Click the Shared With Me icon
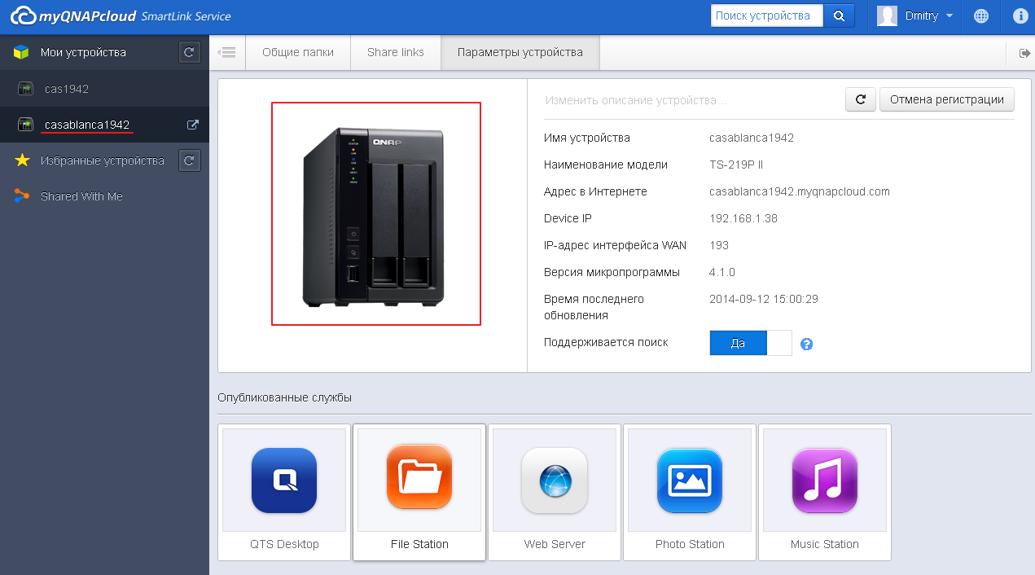Viewport: 1035px width, 575px height. pyautogui.click(x=22, y=196)
